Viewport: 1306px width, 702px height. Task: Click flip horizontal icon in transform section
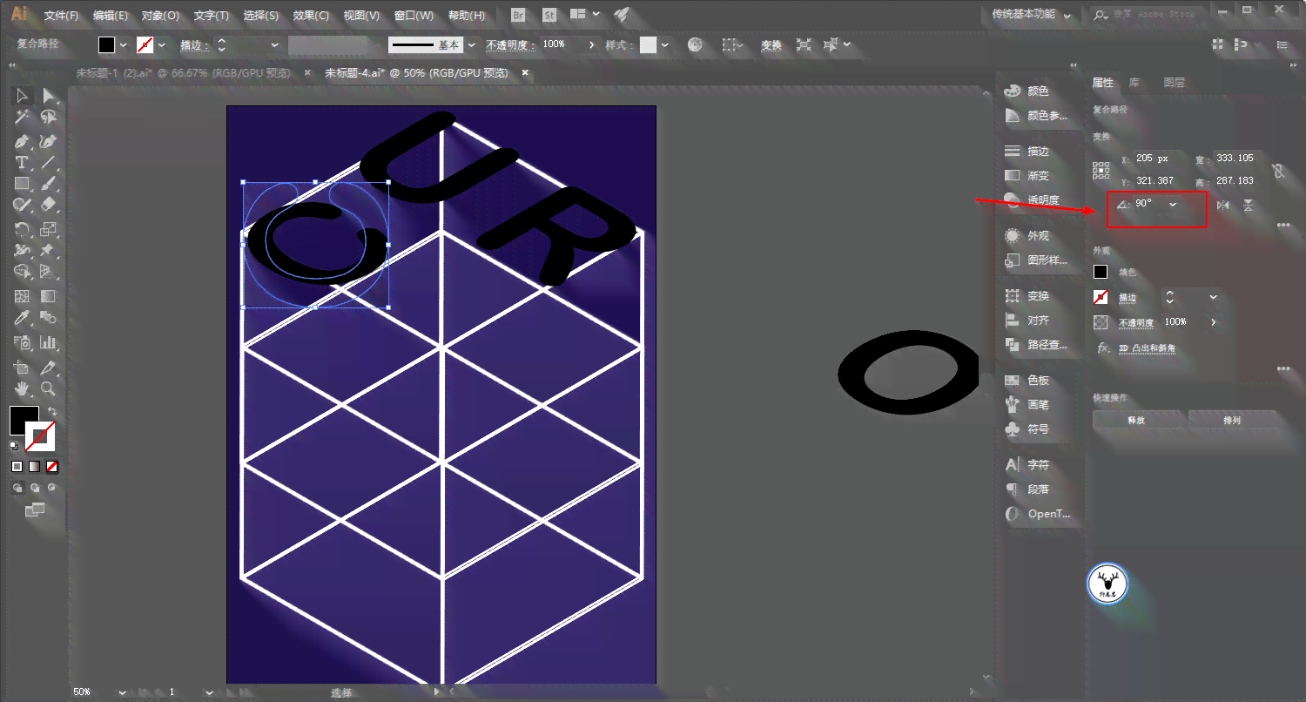point(1223,205)
